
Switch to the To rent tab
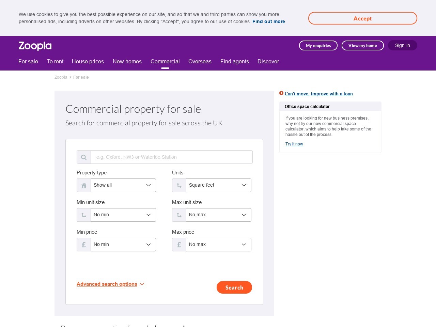click(55, 61)
